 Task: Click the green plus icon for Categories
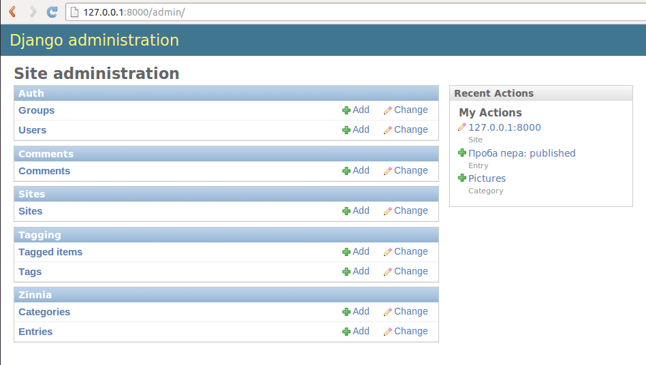pyautogui.click(x=346, y=313)
